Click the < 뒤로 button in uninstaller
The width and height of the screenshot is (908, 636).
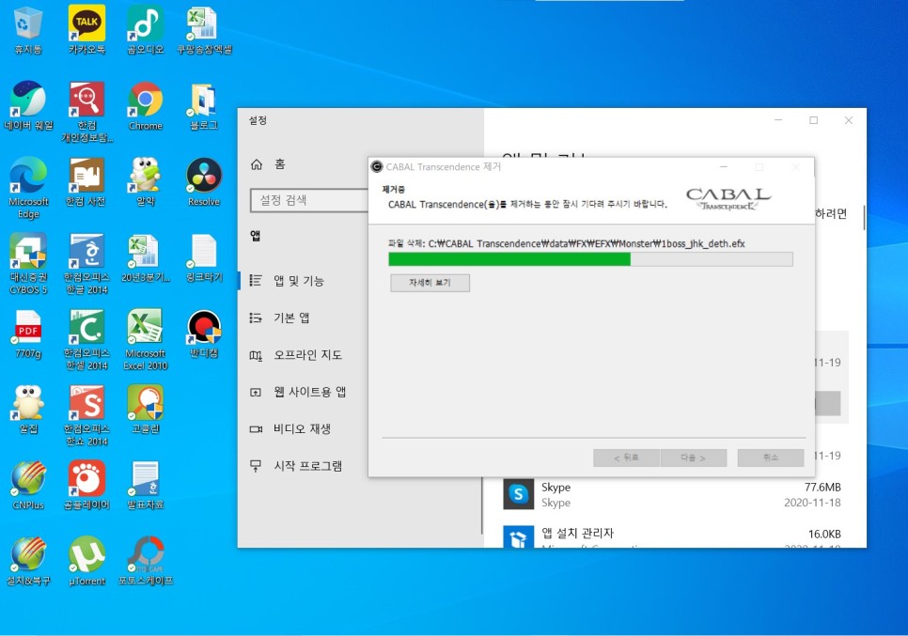pos(626,458)
